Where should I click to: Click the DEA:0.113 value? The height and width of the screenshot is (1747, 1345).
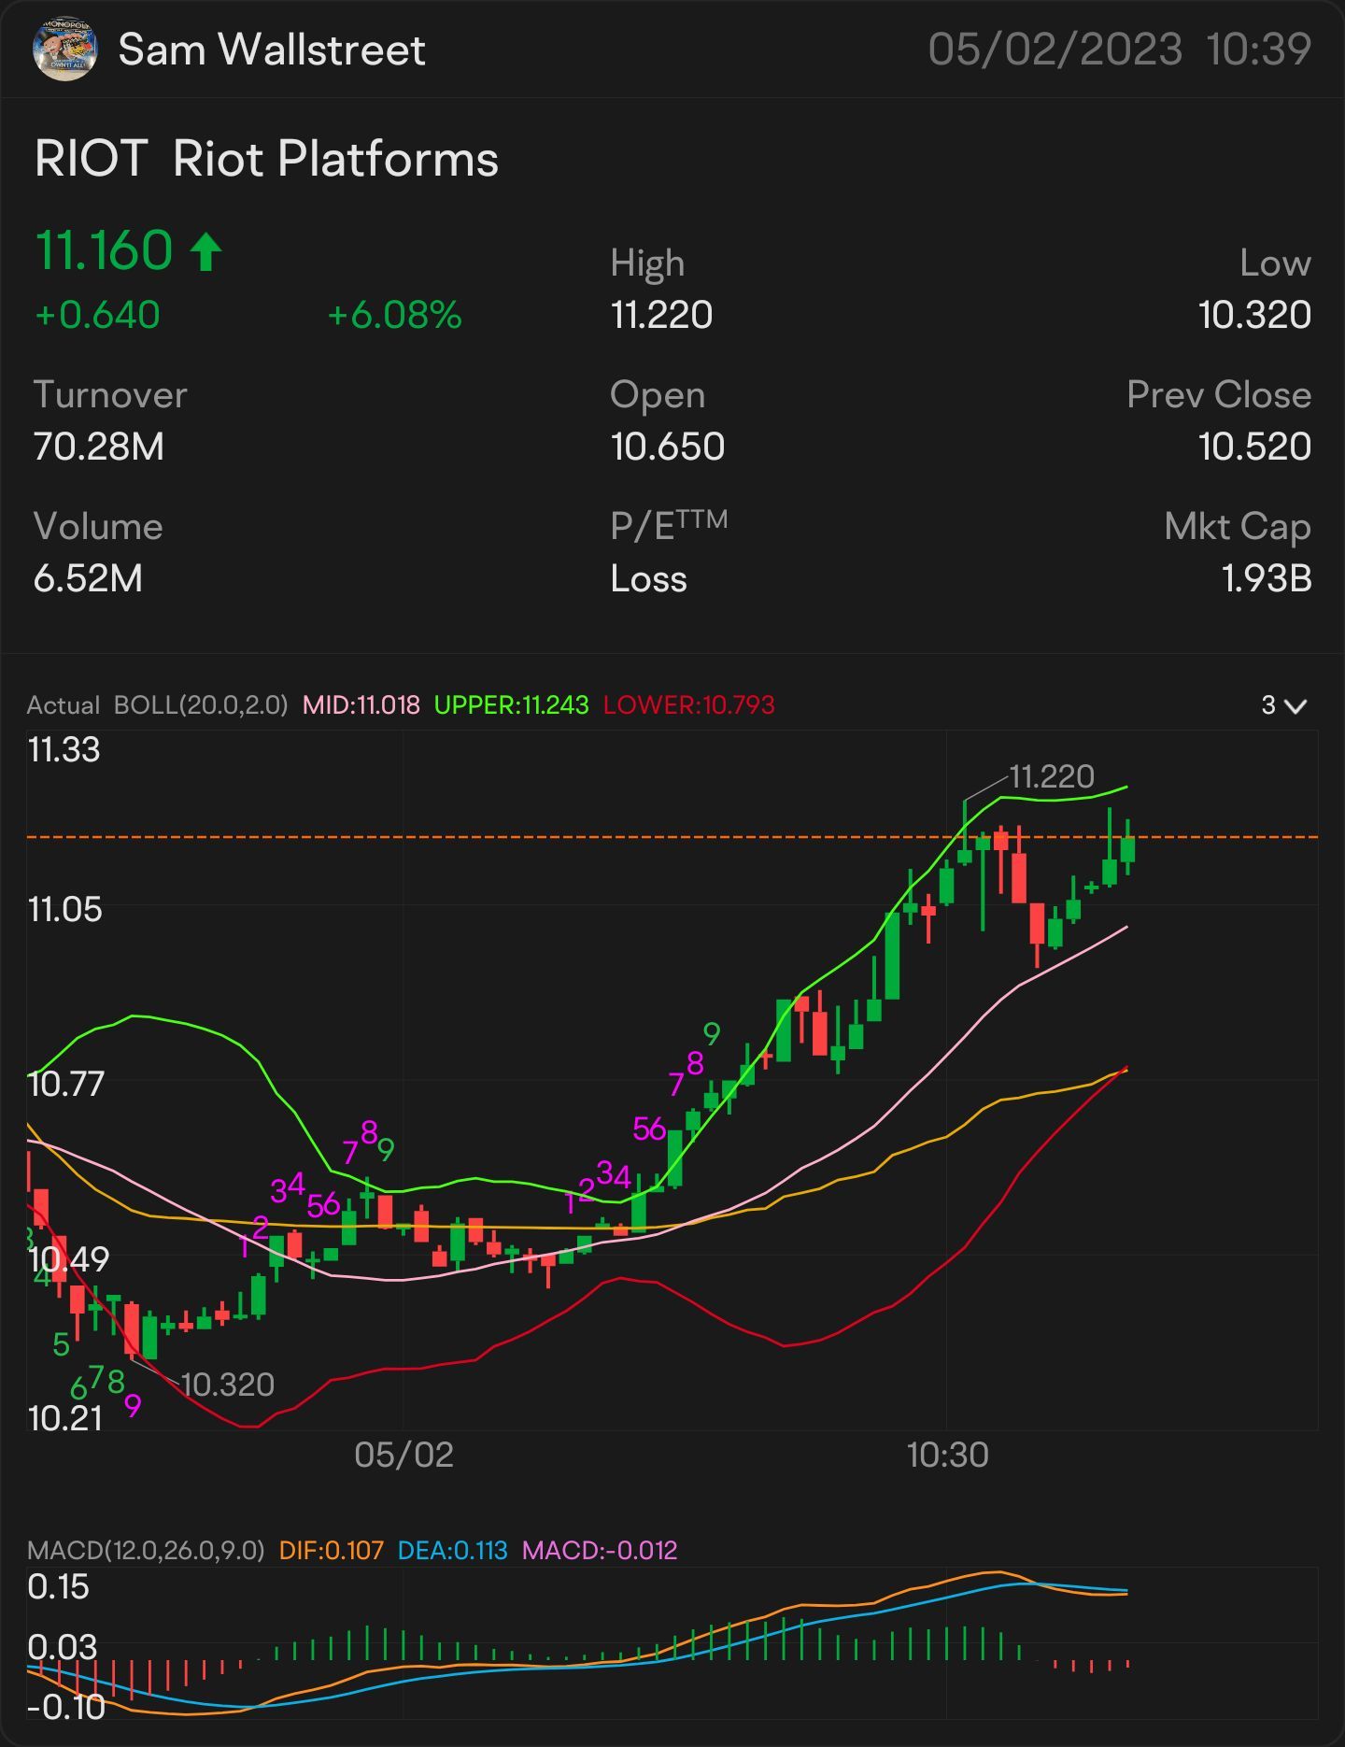pyautogui.click(x=452, y=1551)
